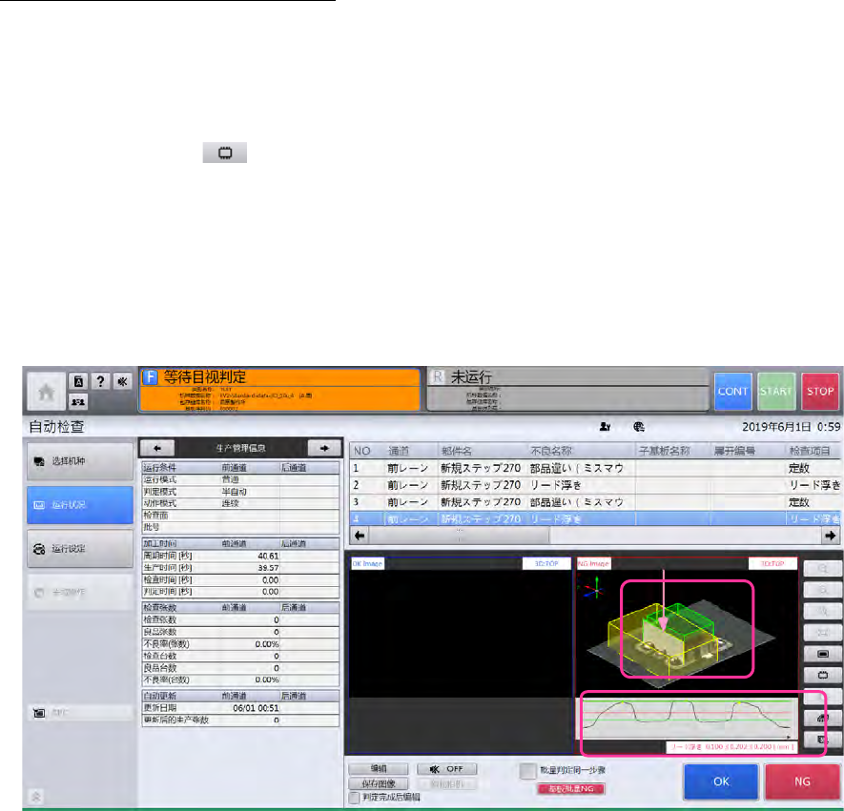The image size is (844, 811).
Task: Click the 未运行 gray status banner
Action: [x=567, y=390]
